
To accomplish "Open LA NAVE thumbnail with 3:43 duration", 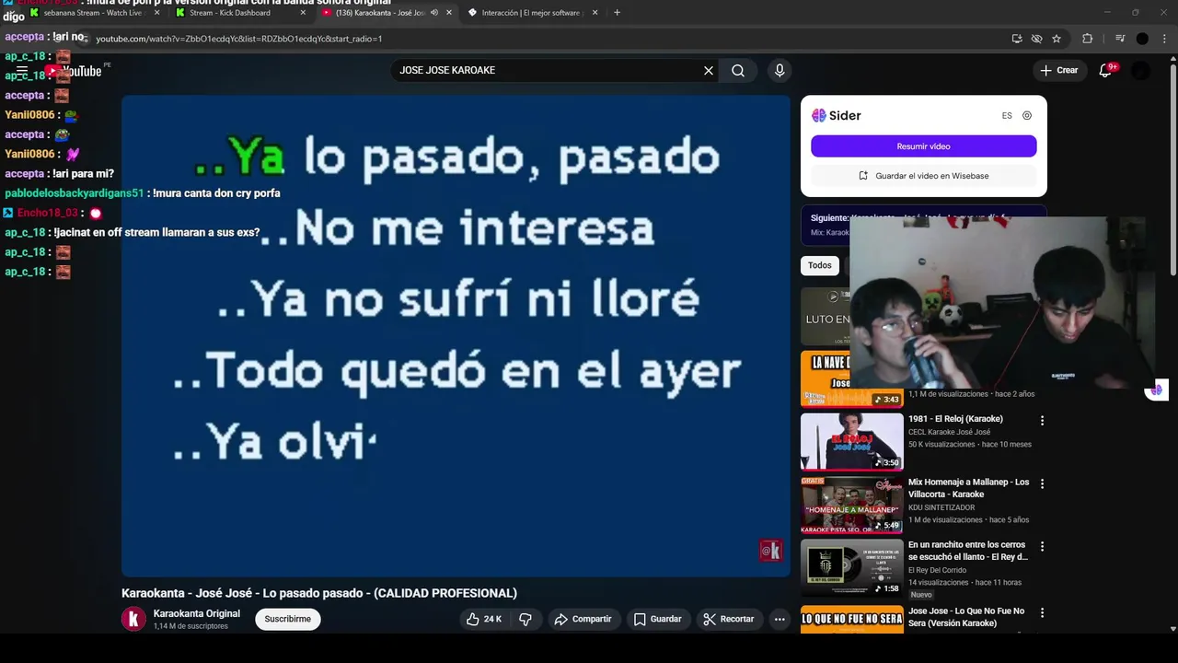I will tap(851, 378).
